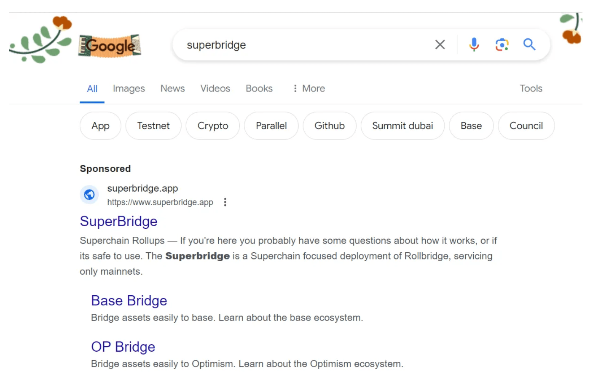Go to the Videos results tab
This screenshot has width=601, height=385.
215,88
